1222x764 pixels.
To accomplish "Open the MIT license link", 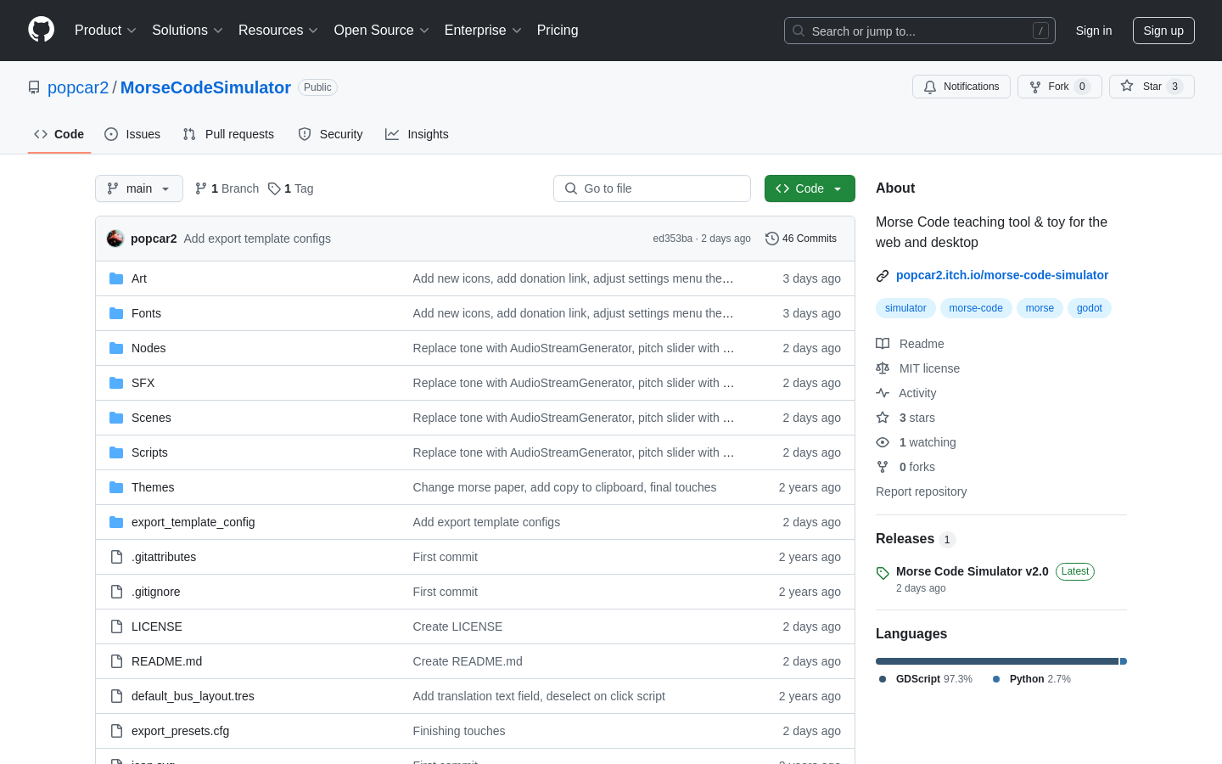I will 918,368.
